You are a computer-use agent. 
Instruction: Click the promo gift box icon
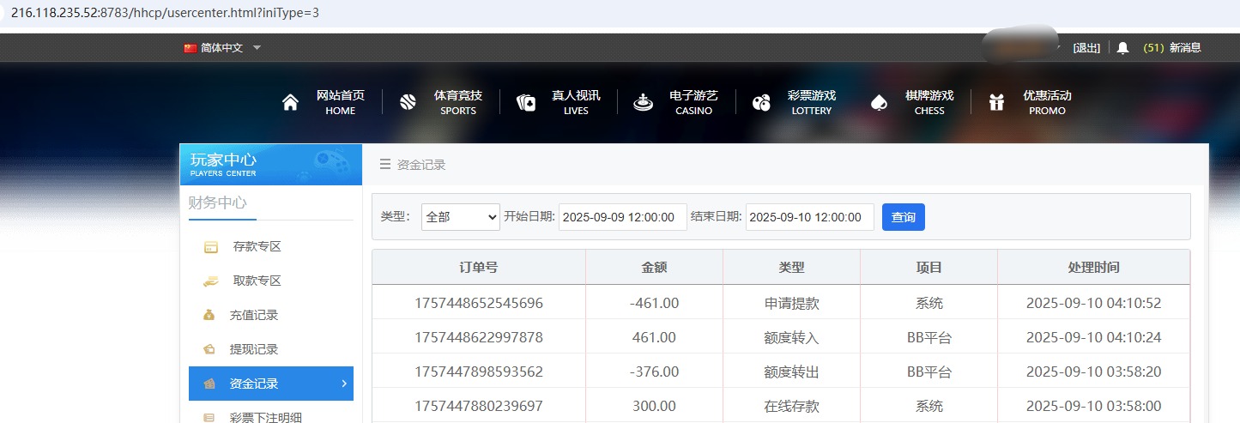(x=996, y=103)
